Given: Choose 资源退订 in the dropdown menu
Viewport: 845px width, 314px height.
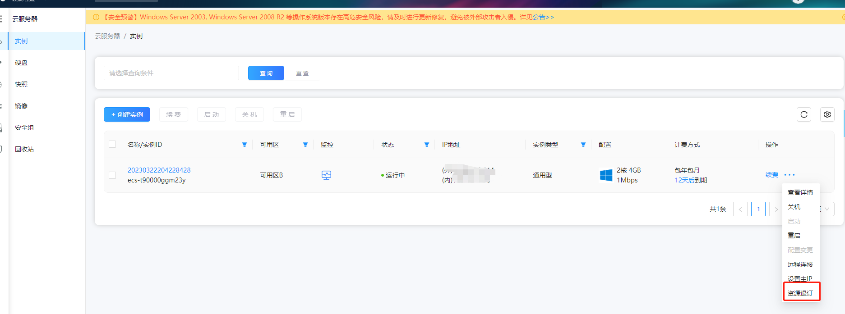Looking at the screenshot, I should [x=800, y=293].
